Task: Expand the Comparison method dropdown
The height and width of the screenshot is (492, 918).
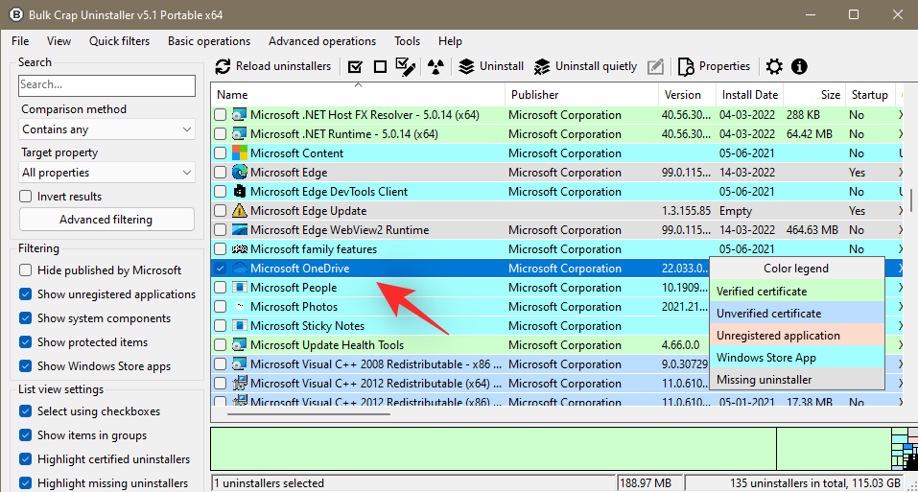Action: coord(106,129)
